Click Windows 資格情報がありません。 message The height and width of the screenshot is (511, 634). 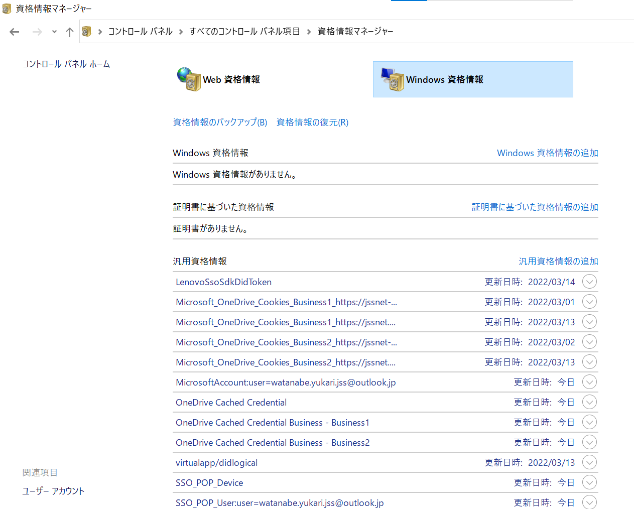tap(236, 175)
